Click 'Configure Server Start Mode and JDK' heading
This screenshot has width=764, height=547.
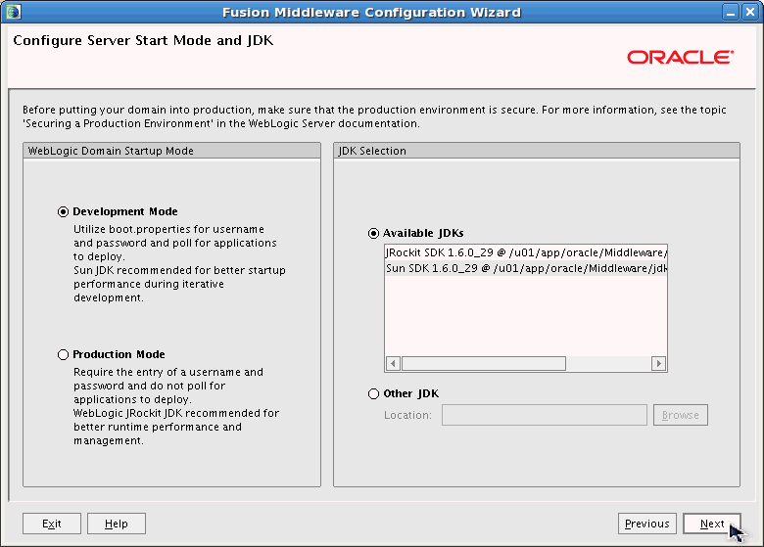143,40
